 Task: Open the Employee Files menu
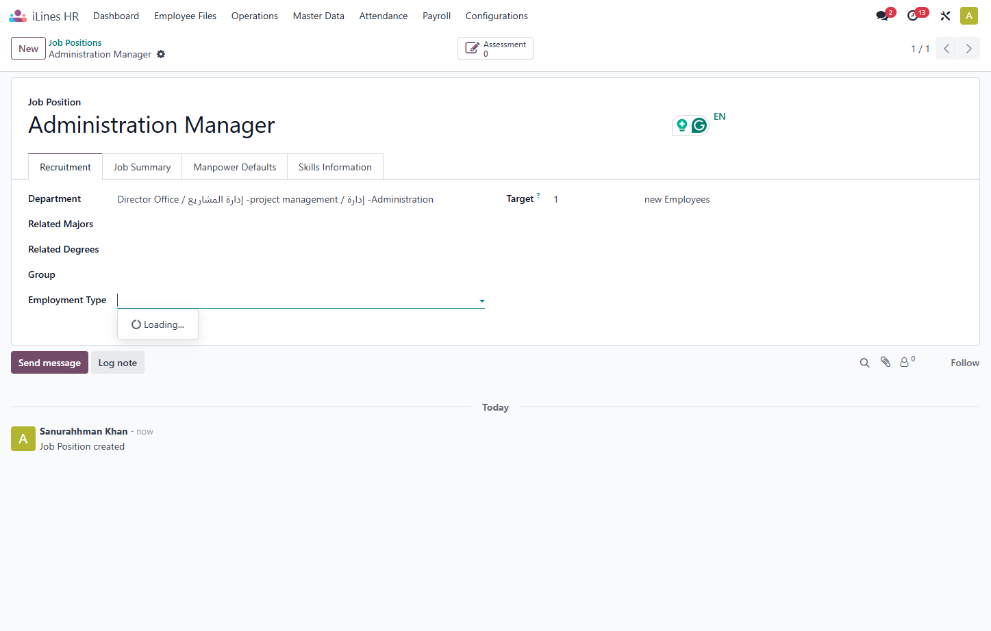click(185, 16)
